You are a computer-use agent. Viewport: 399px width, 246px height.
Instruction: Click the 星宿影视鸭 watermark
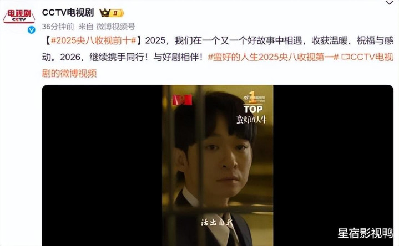[x=365, y=233]
